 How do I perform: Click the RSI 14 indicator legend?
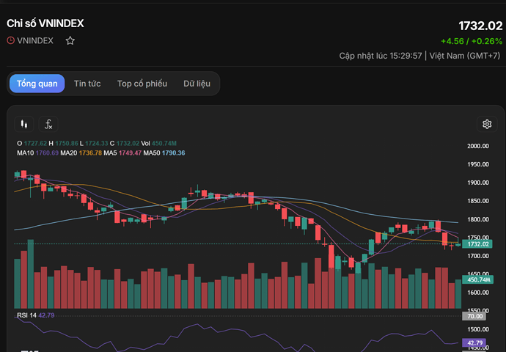point(35,315)
